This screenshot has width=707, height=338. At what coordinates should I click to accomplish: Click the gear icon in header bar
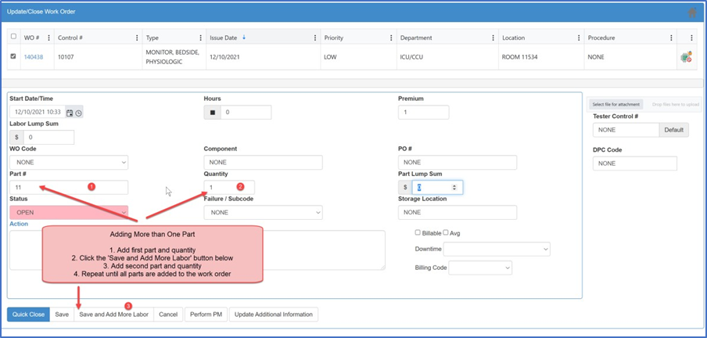click(692, 13)
